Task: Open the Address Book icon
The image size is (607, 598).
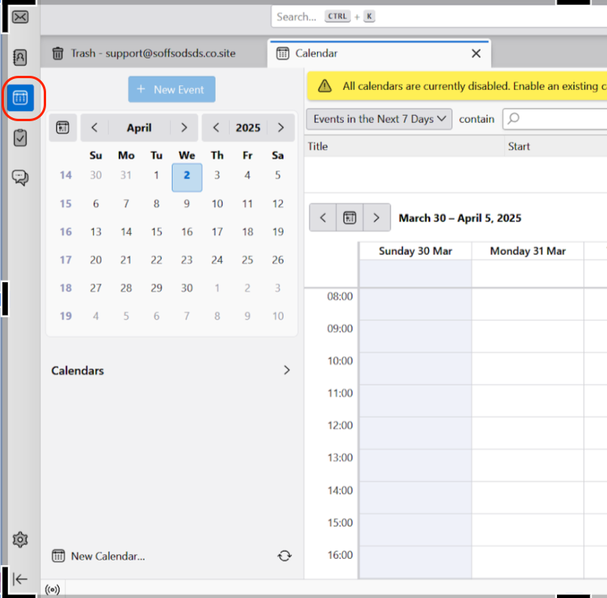Action: (x=20, y=57)
